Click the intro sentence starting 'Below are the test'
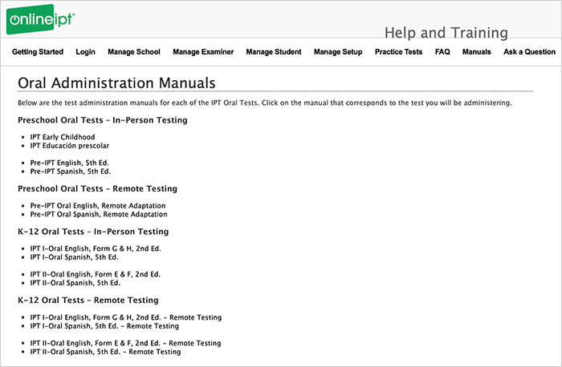Screen dimensions: 562x367 click(265, 103)
